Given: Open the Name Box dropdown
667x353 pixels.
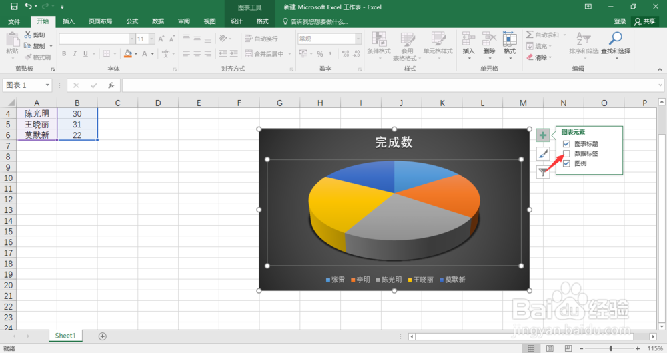Looking at the screenshot, I should (x=47, y=85).
